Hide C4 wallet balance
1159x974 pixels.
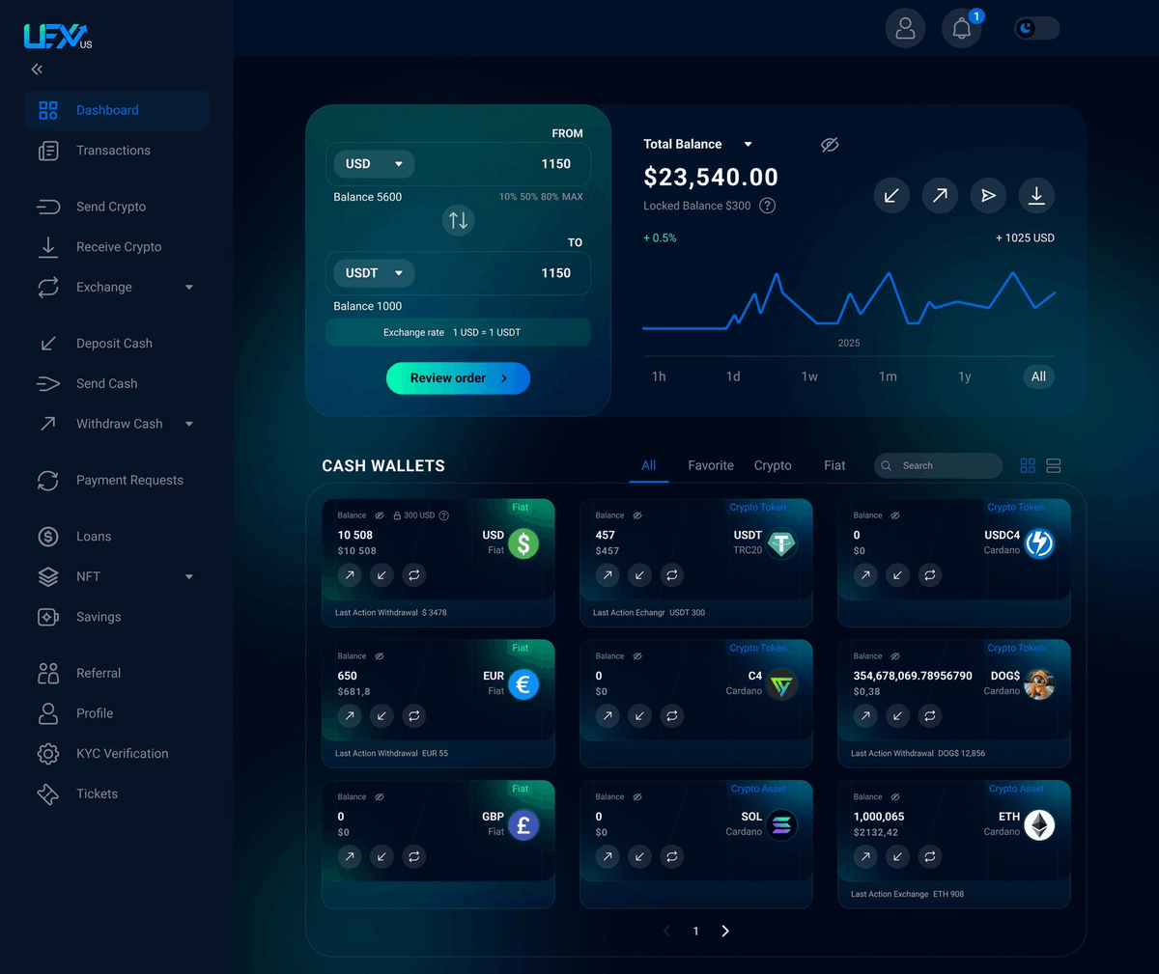coord(637,656)
